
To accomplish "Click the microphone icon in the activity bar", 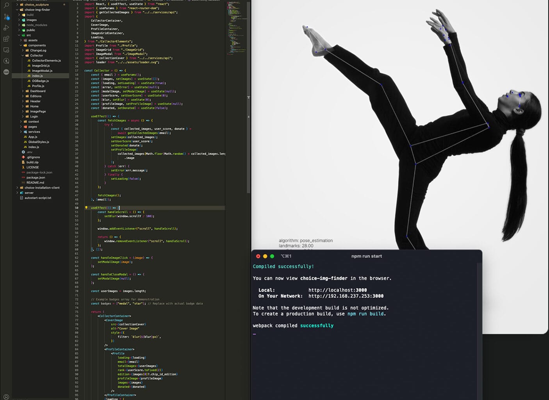I will click(x=6, y=61).
